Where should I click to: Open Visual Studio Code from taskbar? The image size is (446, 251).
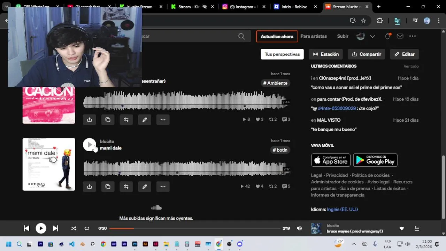pos(72,244)
